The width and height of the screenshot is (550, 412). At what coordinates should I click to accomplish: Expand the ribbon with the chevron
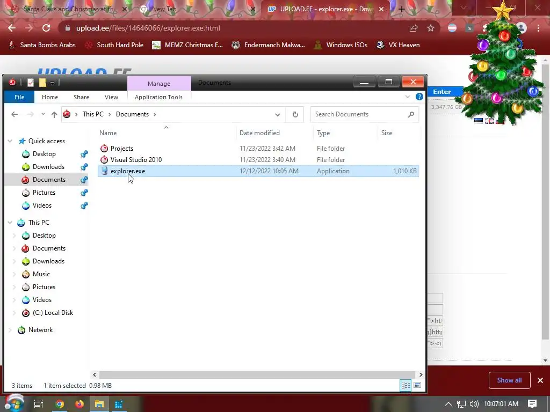(x=408, y=97)
